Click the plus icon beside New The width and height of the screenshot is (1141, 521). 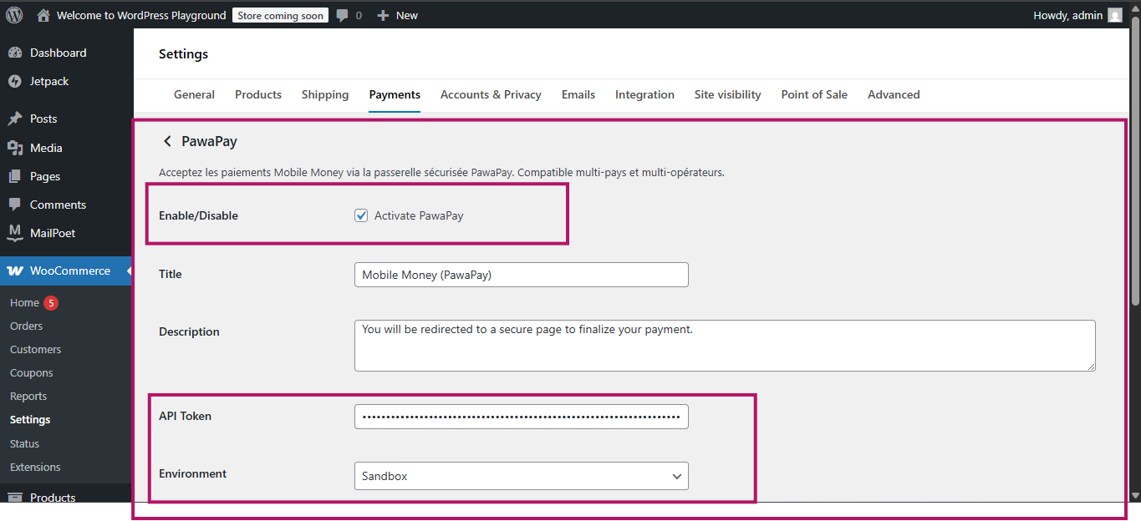pyautogui.click(x=383, y=15)
